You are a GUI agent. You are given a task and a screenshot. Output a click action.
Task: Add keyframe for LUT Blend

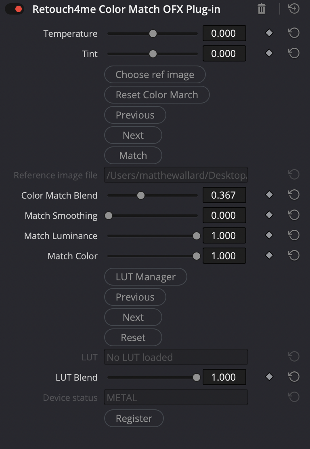(x=269, y=377)
